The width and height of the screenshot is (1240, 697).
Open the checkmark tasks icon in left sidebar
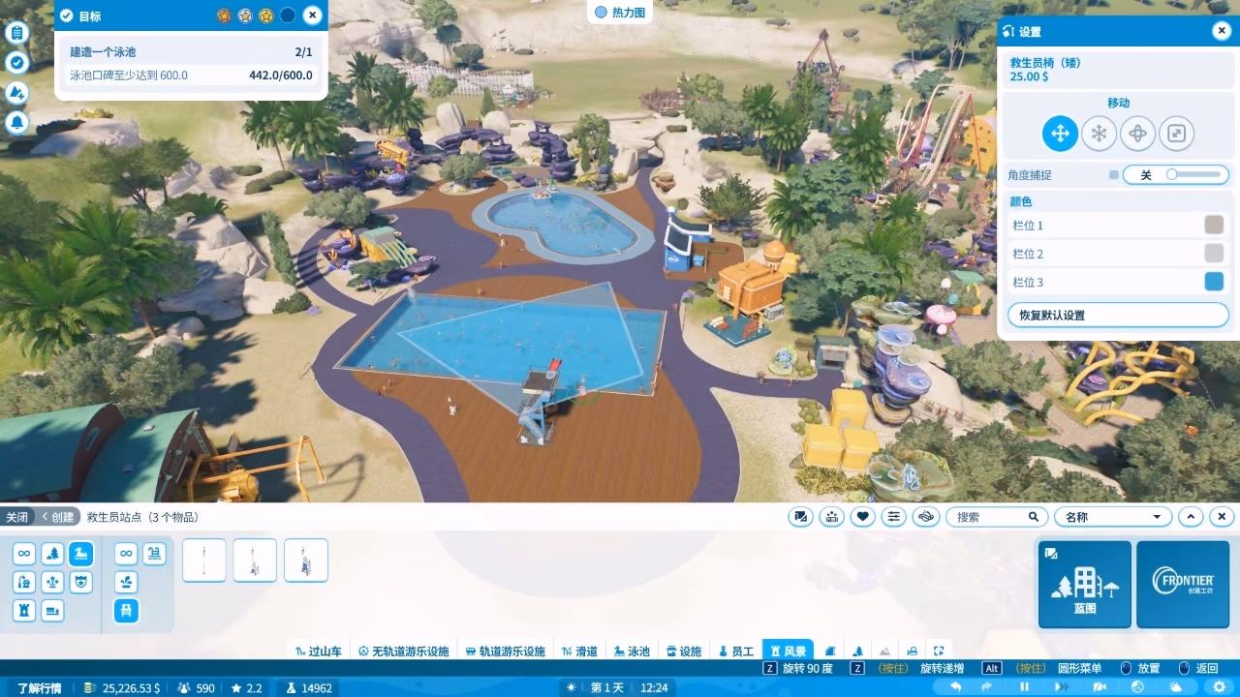click(x=16, y=62)
